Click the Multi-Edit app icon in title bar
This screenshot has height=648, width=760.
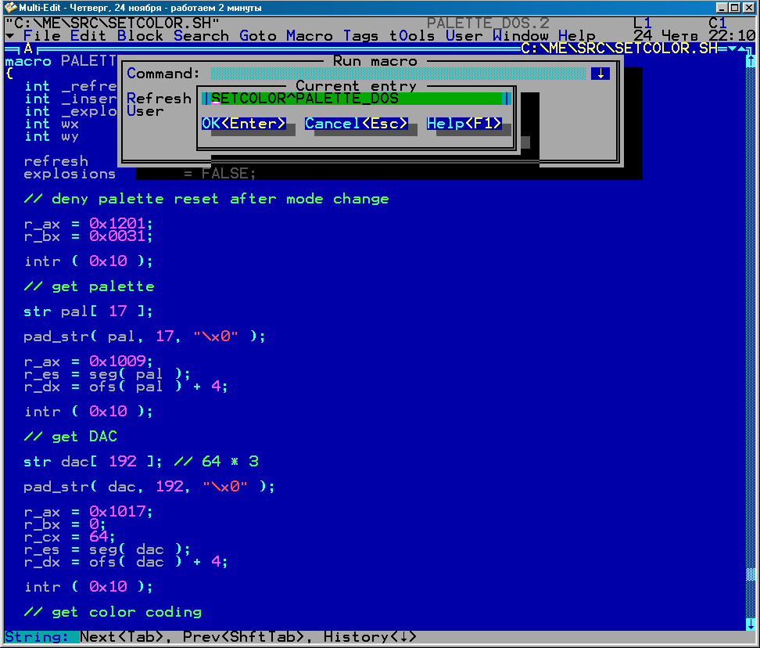pyautogui.click(x=9, y=7)
